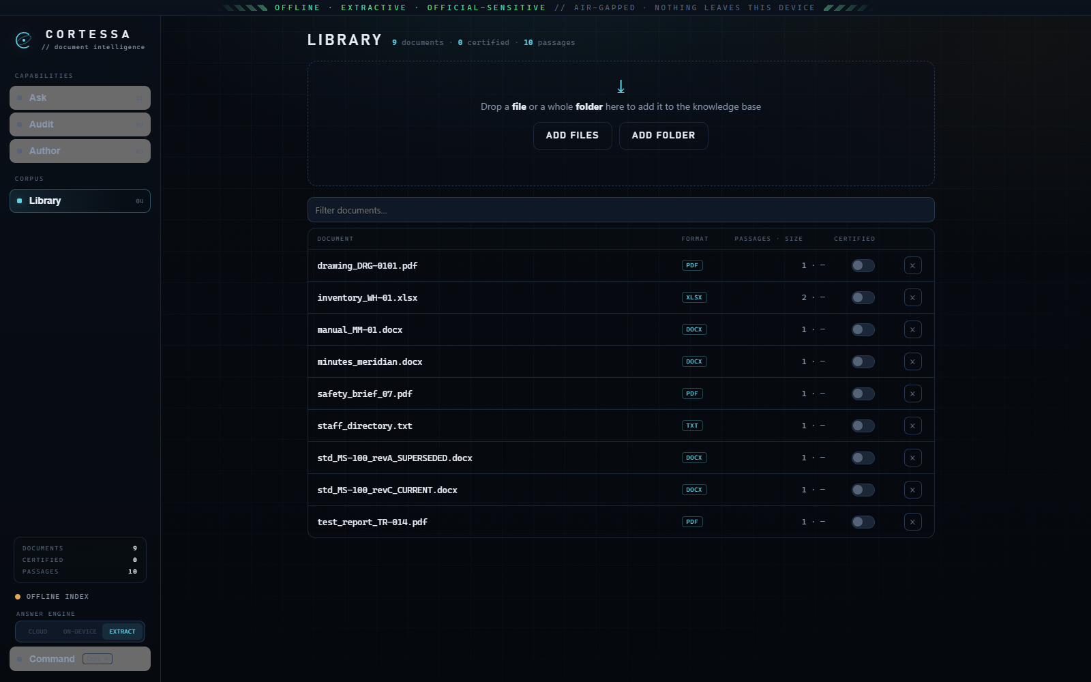Click the header '10 passages' count
This screenshot has width=1091, height=682.
point(549,42)
